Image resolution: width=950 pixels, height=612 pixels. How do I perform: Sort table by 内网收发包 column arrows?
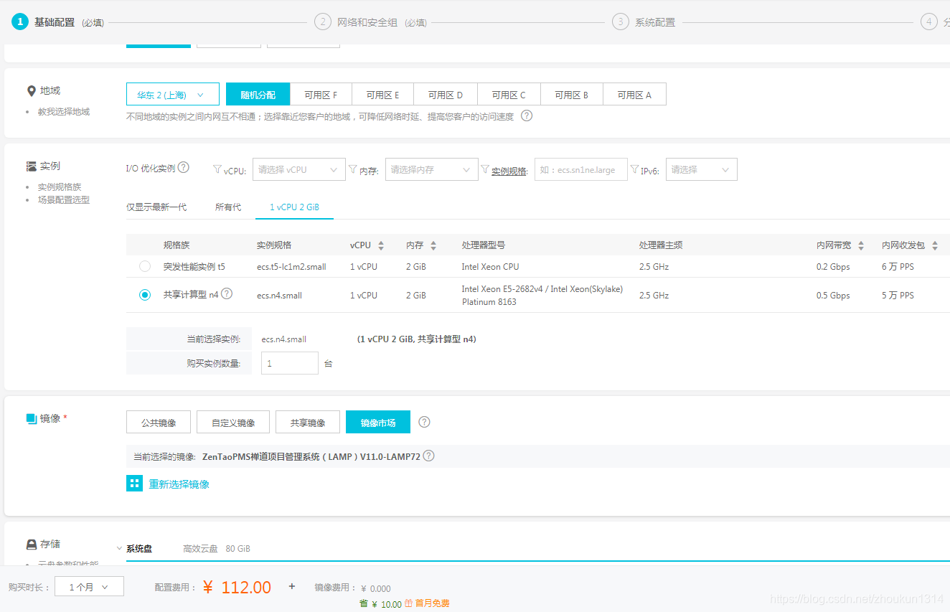point(935,245)
